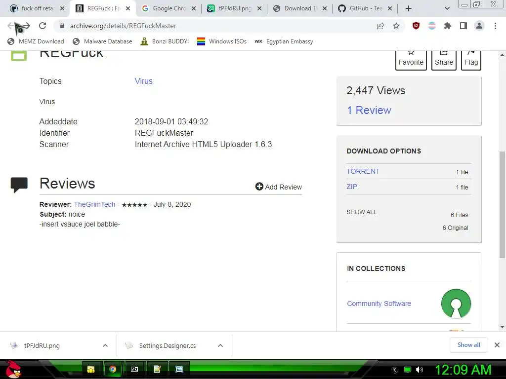Screen dimensions: 506x379
Task: Click the browser back arrow
Action: point(11,26)
